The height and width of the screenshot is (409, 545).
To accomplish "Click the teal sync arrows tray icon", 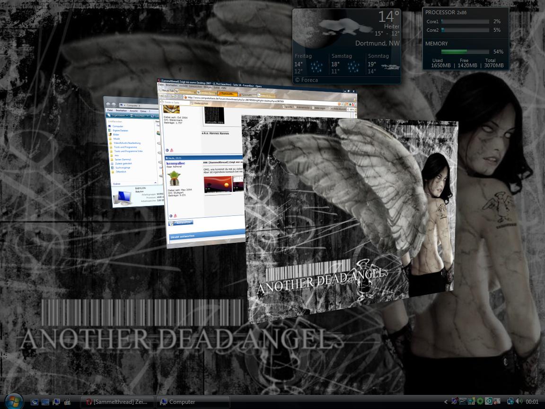I will (488, 401).
